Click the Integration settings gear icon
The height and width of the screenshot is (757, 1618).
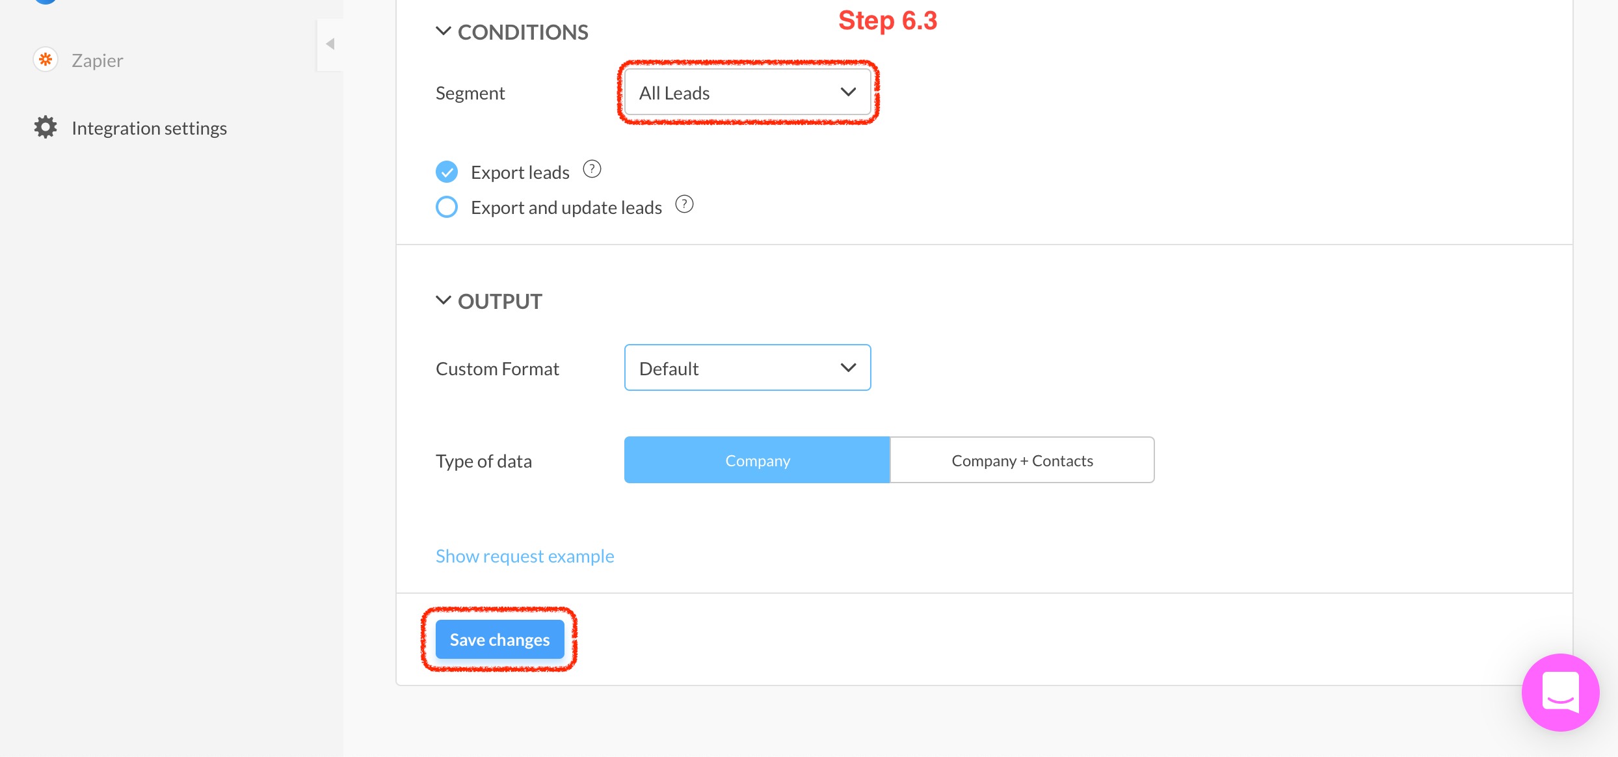click(46, 127)
